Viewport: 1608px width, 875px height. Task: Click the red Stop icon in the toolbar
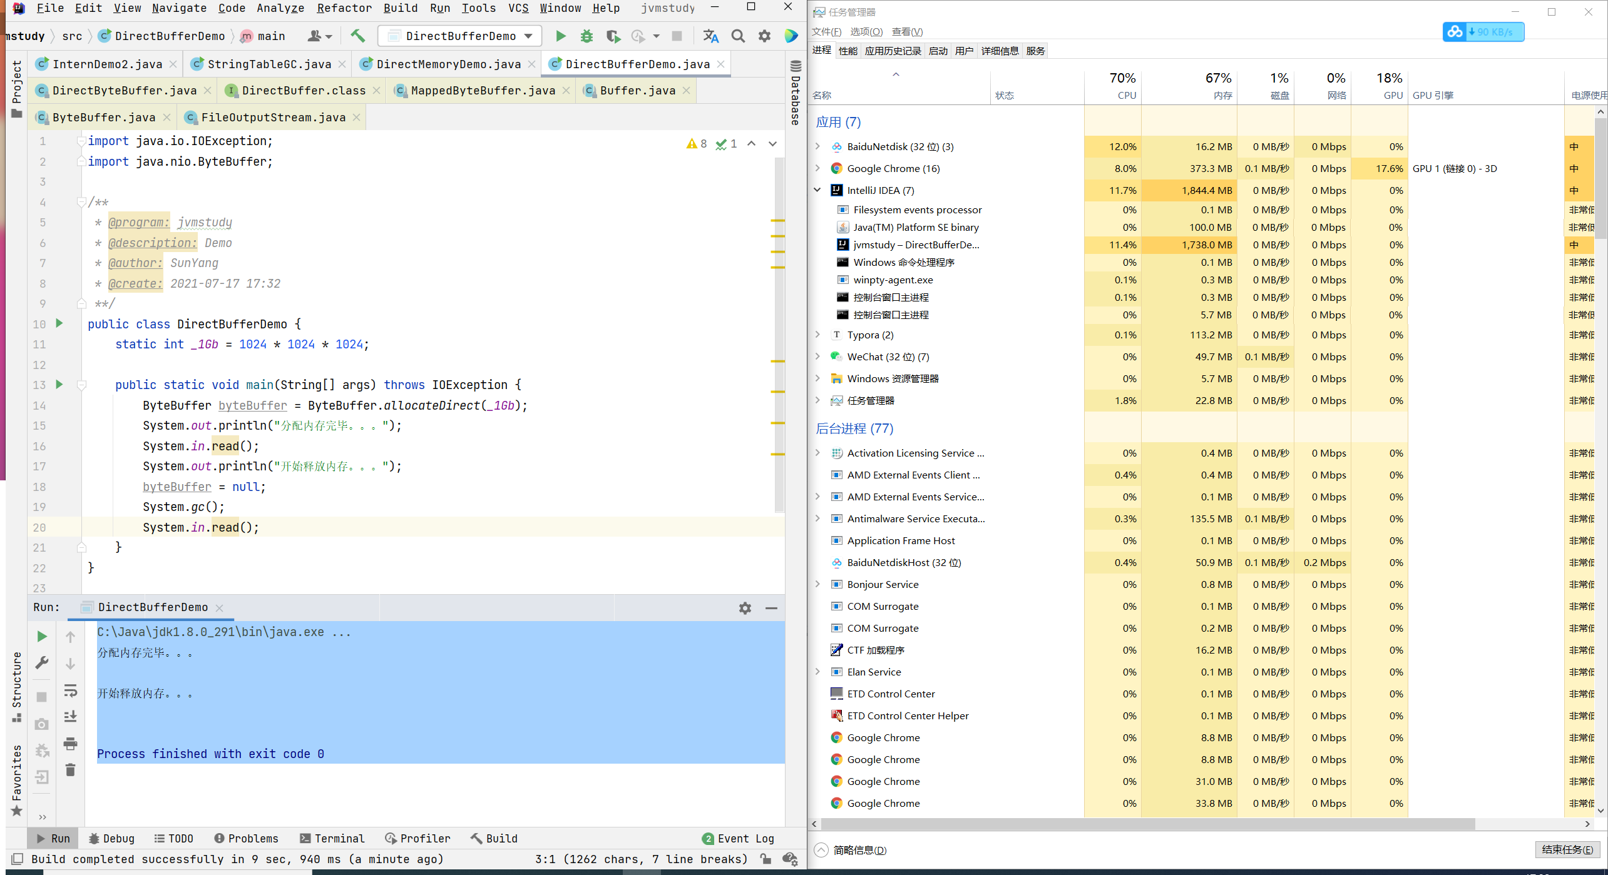click(x=677, y=36)
